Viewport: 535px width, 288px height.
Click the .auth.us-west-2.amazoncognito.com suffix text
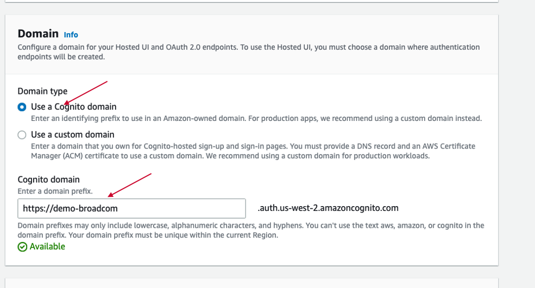pos(328,208)
